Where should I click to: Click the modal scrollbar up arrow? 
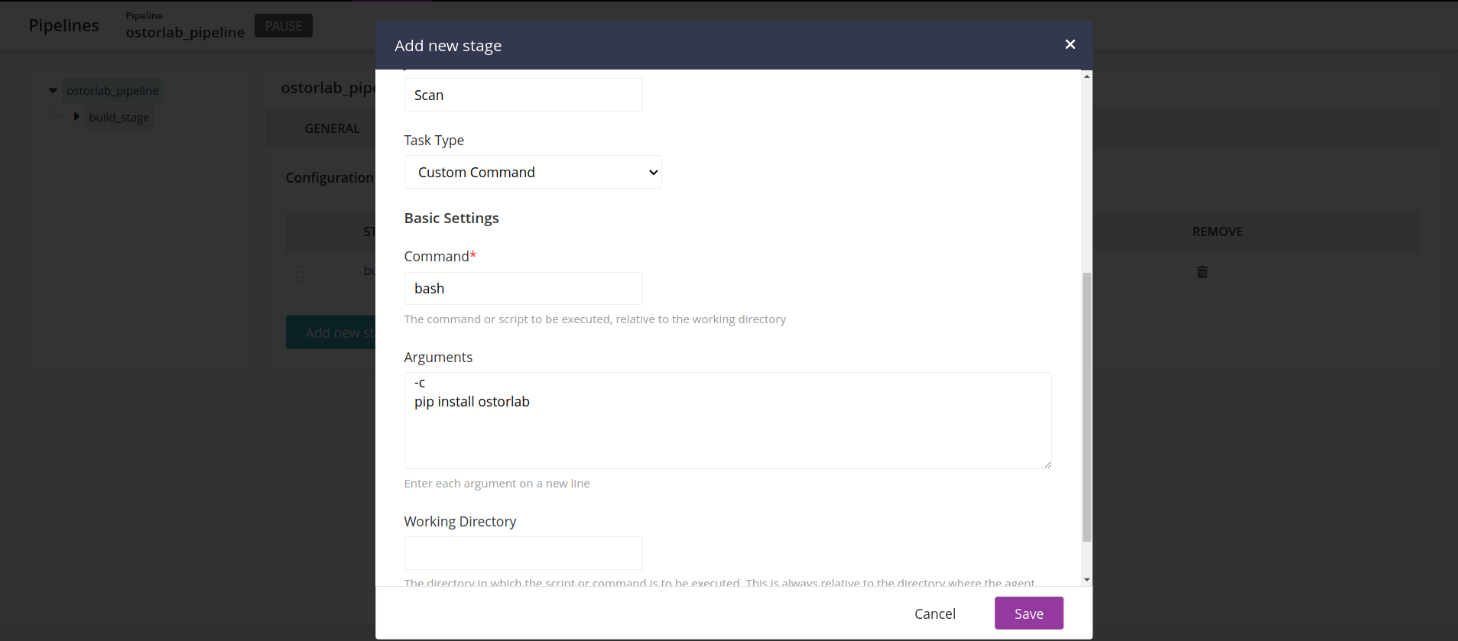[x=1086, y=76]
